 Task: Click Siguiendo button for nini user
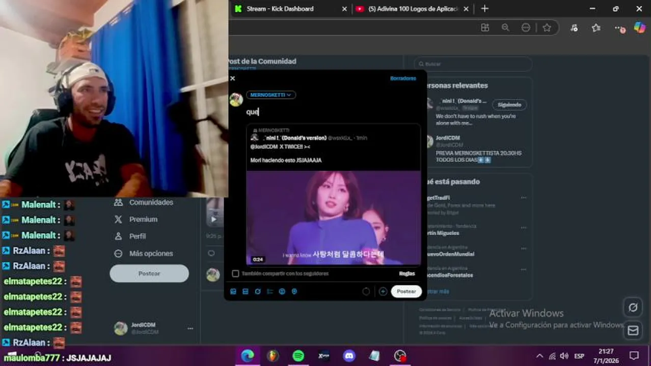(509, 105)
